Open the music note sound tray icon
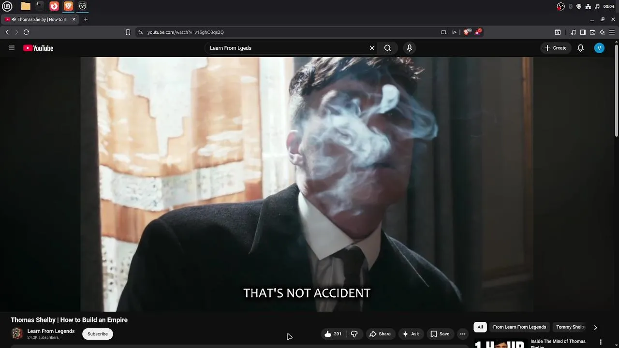 (x=597, y=6)
